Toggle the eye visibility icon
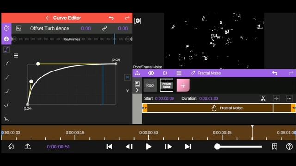This screenshot has width=296, height=166. point(151,73)
